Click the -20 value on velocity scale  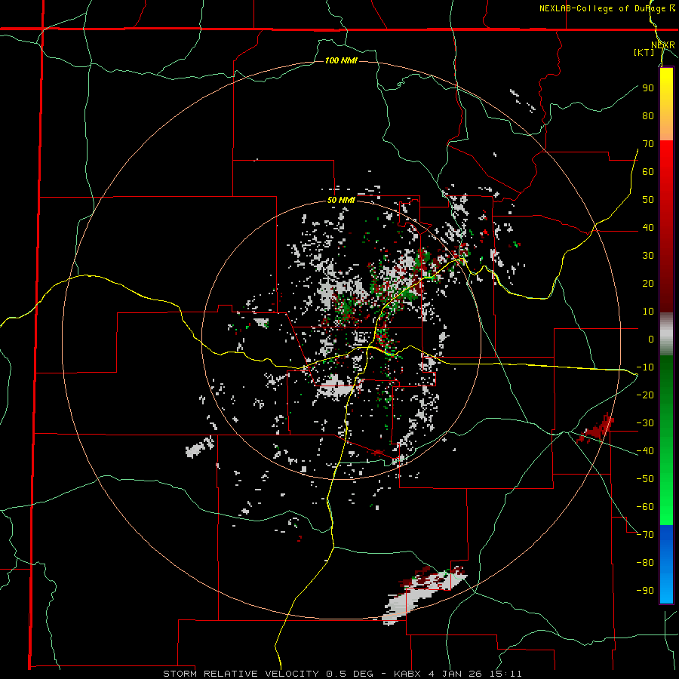click(645, 395)
